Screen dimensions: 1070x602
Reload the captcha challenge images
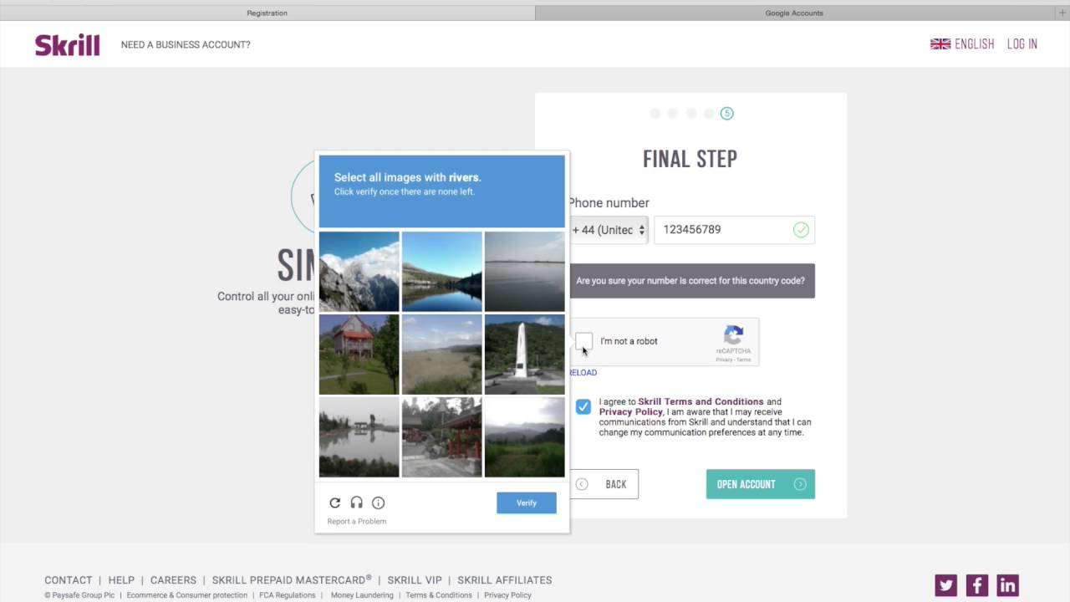click(x=334, y=503)
